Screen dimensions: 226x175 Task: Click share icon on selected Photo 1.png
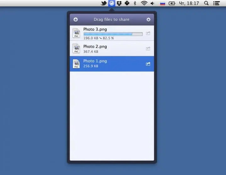point(148,64)
